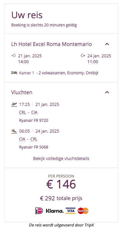122x231 pixels.
Task: Click CIA airport code on outbound flight
Action: (x=34, y=112)
